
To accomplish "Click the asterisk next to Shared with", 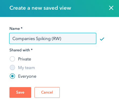I will click(31, 49).
